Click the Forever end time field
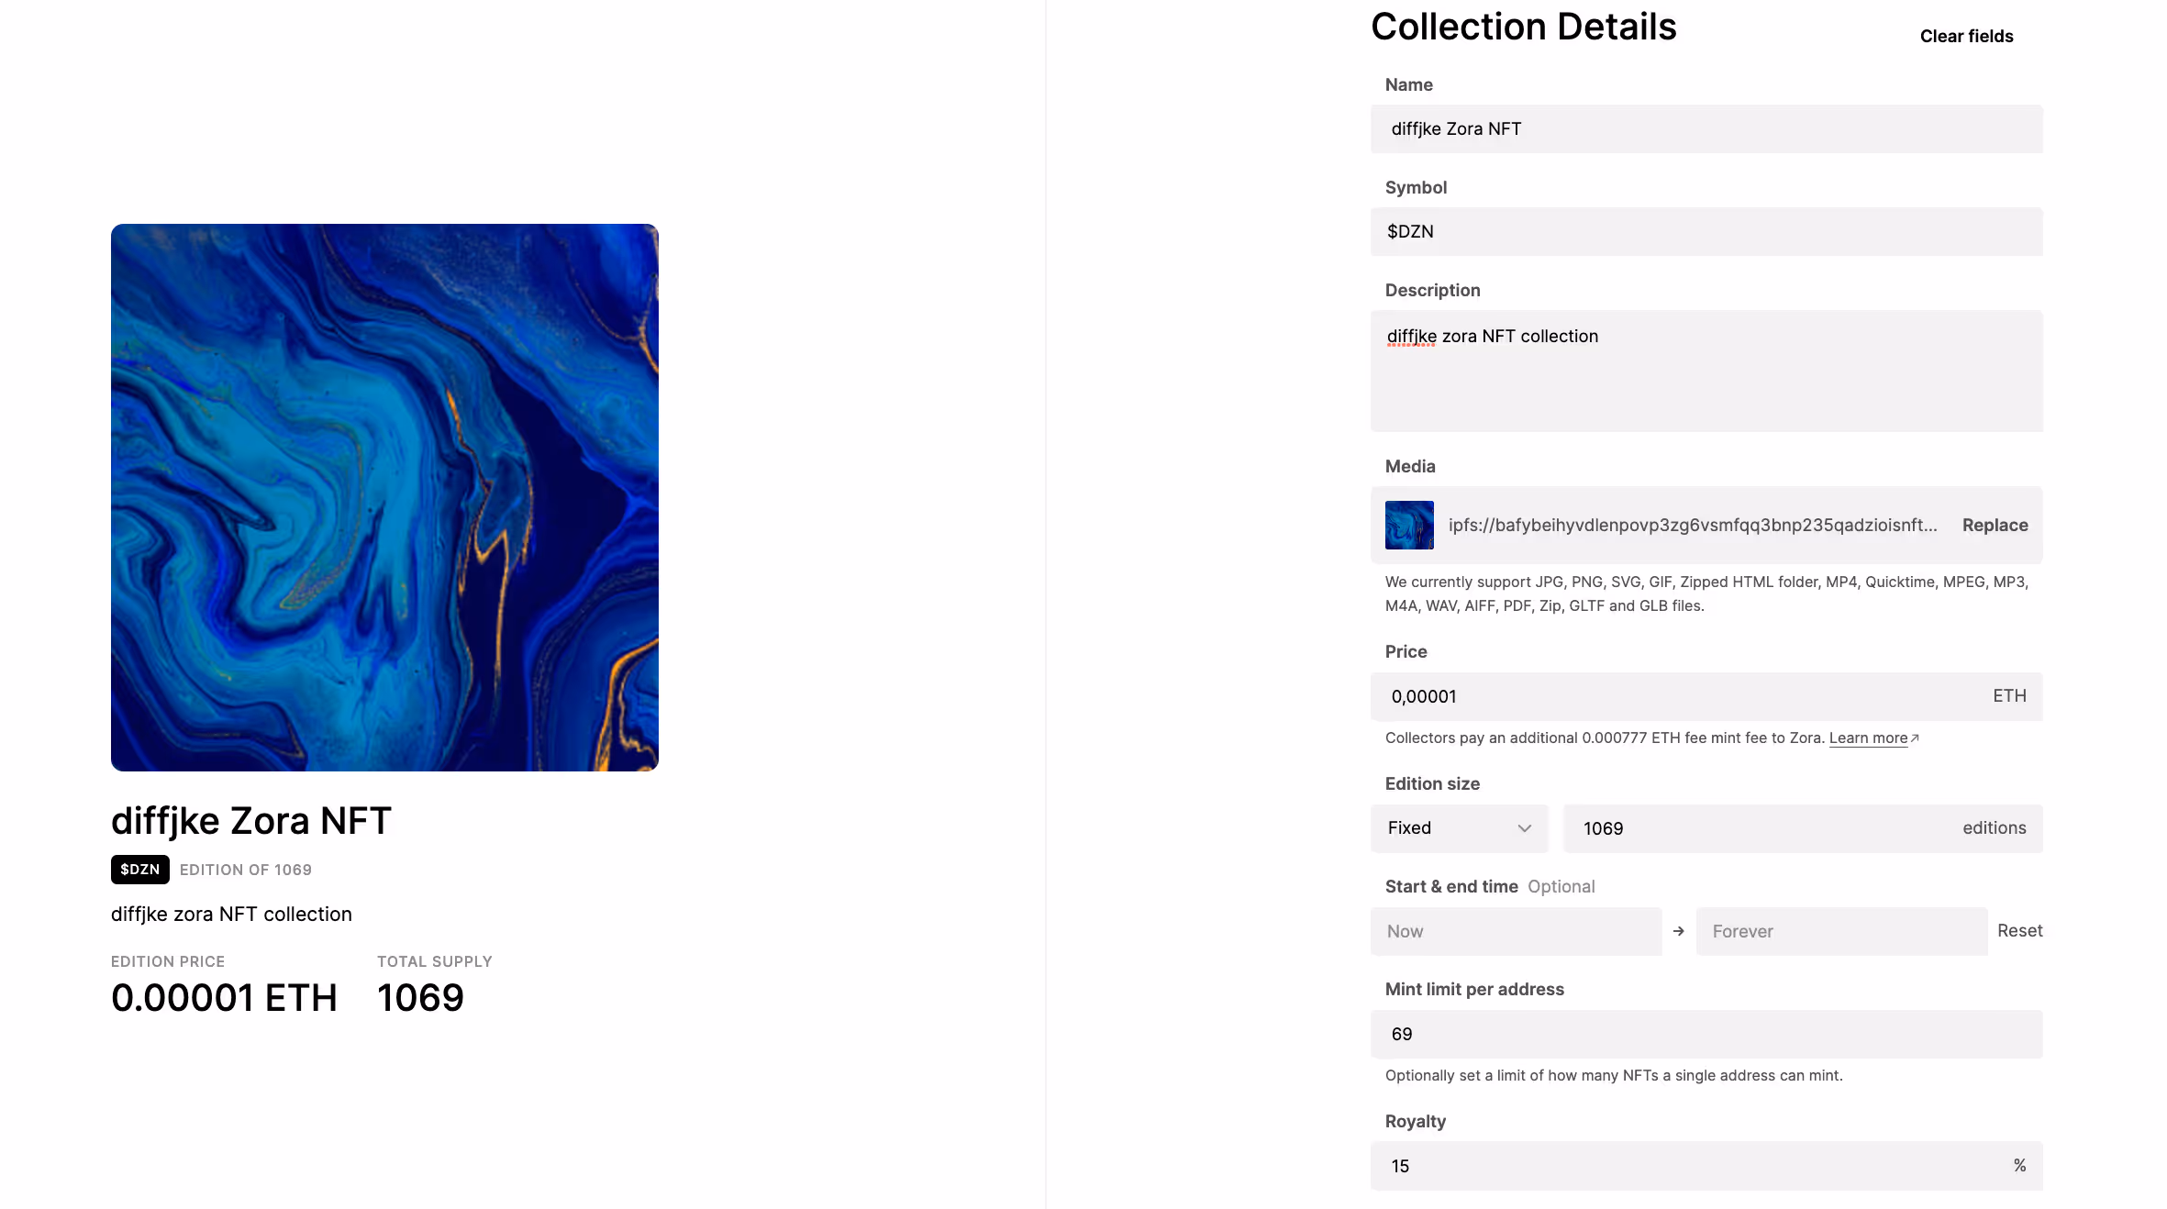The height and width of the screenshot is (1209, 2167). tap(1840, 931)
